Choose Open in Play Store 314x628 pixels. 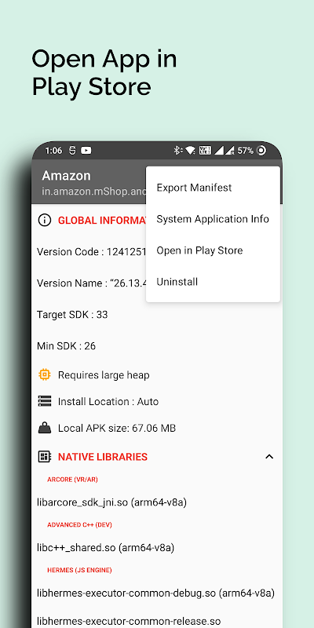coord(213,250)
